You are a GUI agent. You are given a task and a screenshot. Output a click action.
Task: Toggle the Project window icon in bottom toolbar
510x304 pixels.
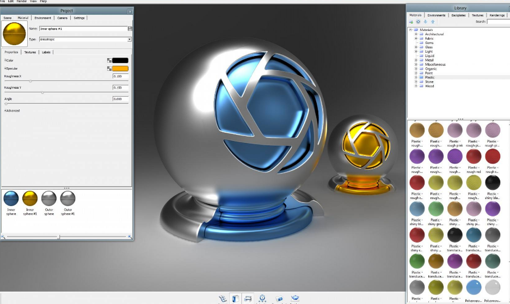coord(248,298)
